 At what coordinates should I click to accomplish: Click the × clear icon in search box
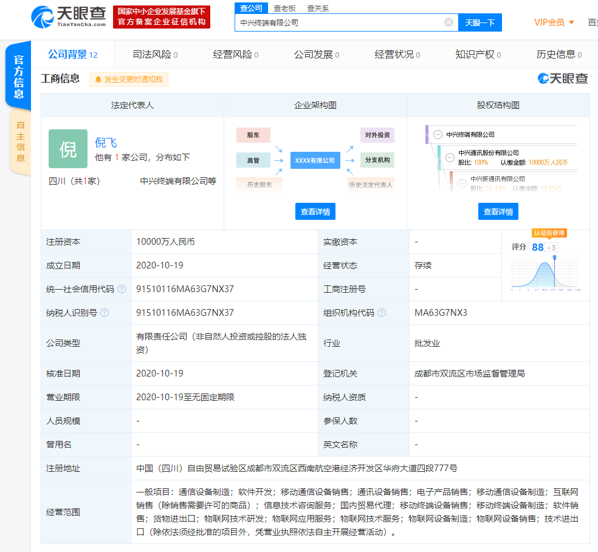tap(448, 22)
